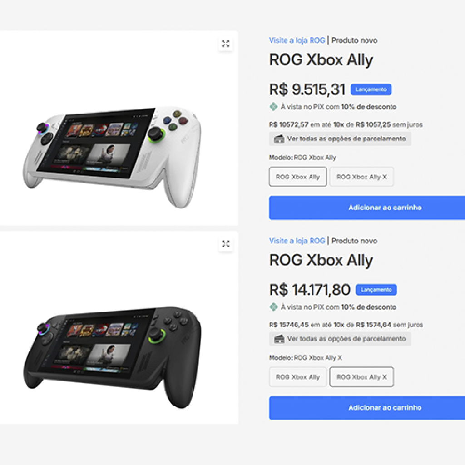Click the black ROG Xbox Ally X product photo
Screen dimensions: 465x465
(x=112, y=354)
